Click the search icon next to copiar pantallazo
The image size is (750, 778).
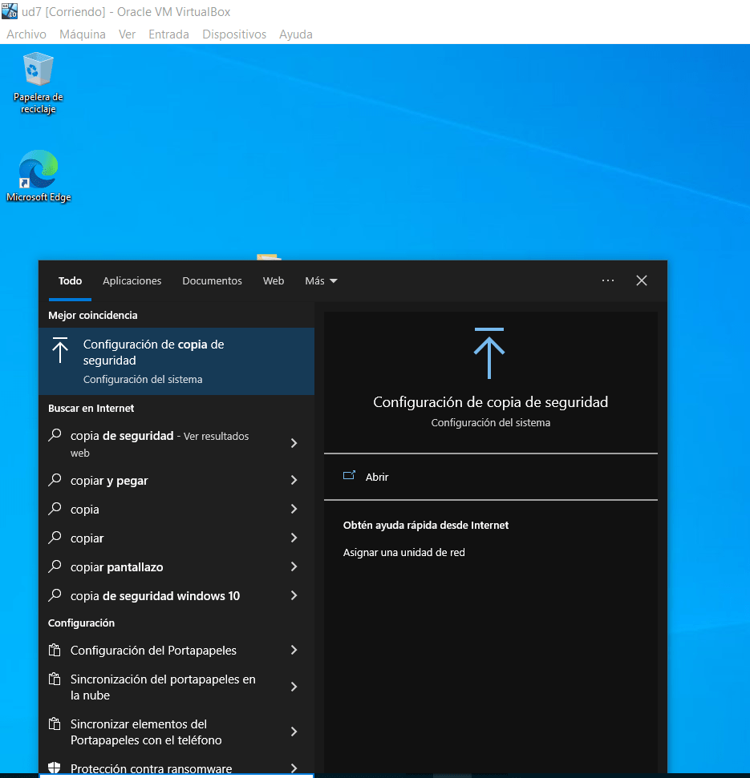click(x=55, y=567)
